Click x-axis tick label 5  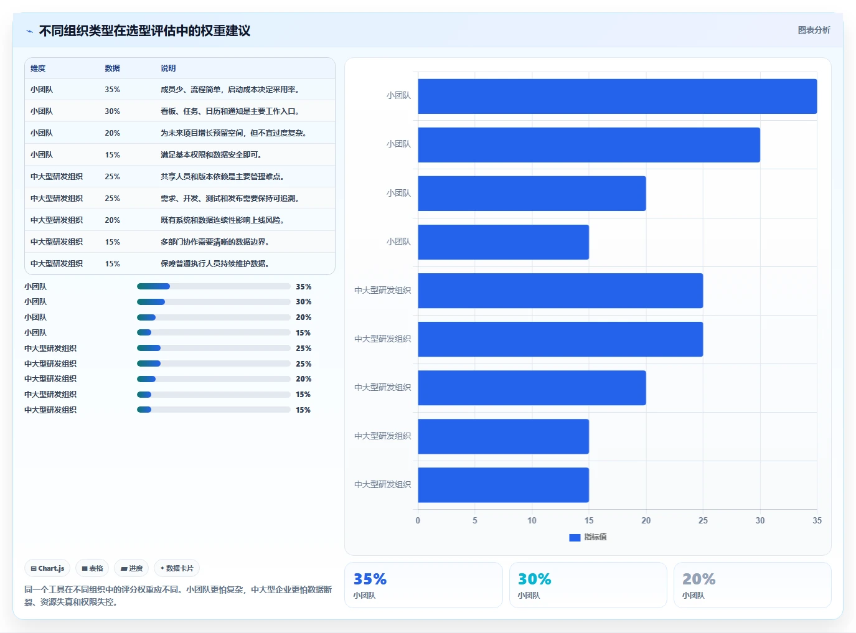pos(475,520)
